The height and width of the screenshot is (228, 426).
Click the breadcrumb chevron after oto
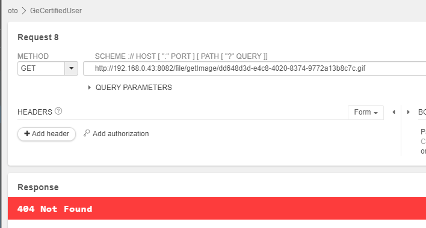point(24,11)
